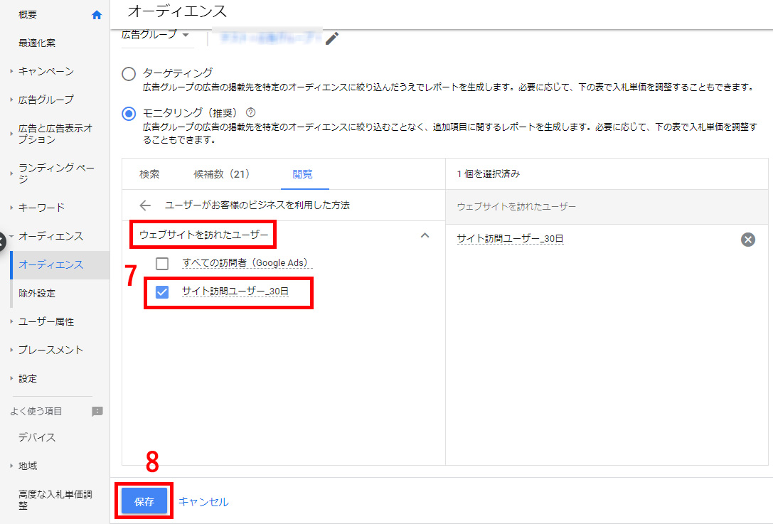
Task: Click サイト訪問ユーザー_30日 in the selected panel
Action: coord(511,239)
